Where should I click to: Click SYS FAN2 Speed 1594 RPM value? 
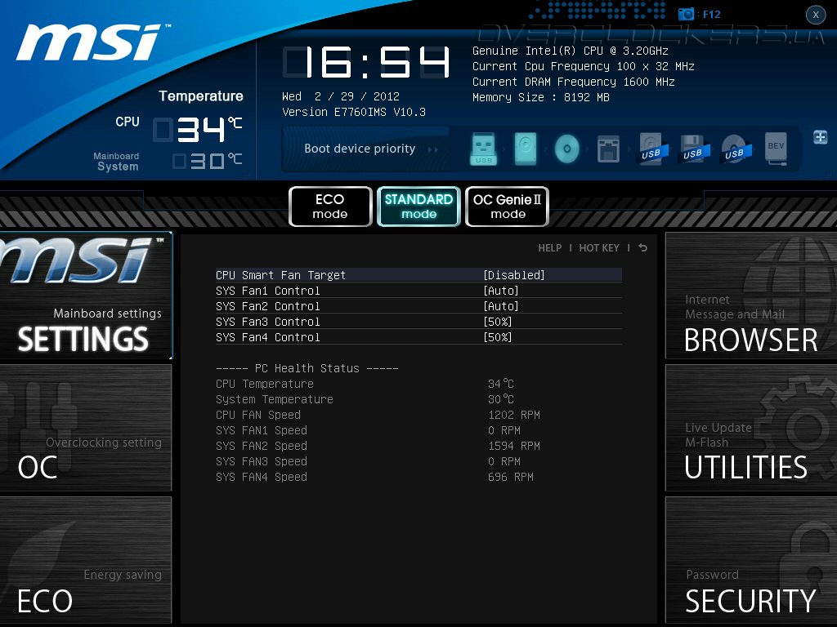514,446
